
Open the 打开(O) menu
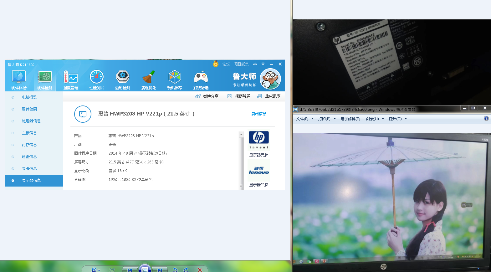tap(395, 119)
